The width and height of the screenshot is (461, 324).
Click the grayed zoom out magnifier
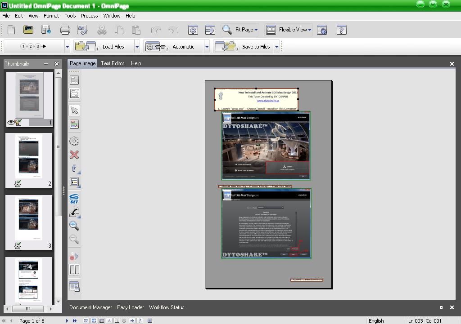[x=74, y=239]
